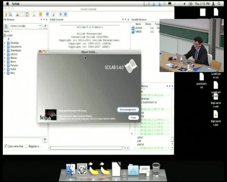Image resolution: width=227 pixels, height=182 pixels.
Task: Open the Scilab application menu
Action: (x=16, y=4)
